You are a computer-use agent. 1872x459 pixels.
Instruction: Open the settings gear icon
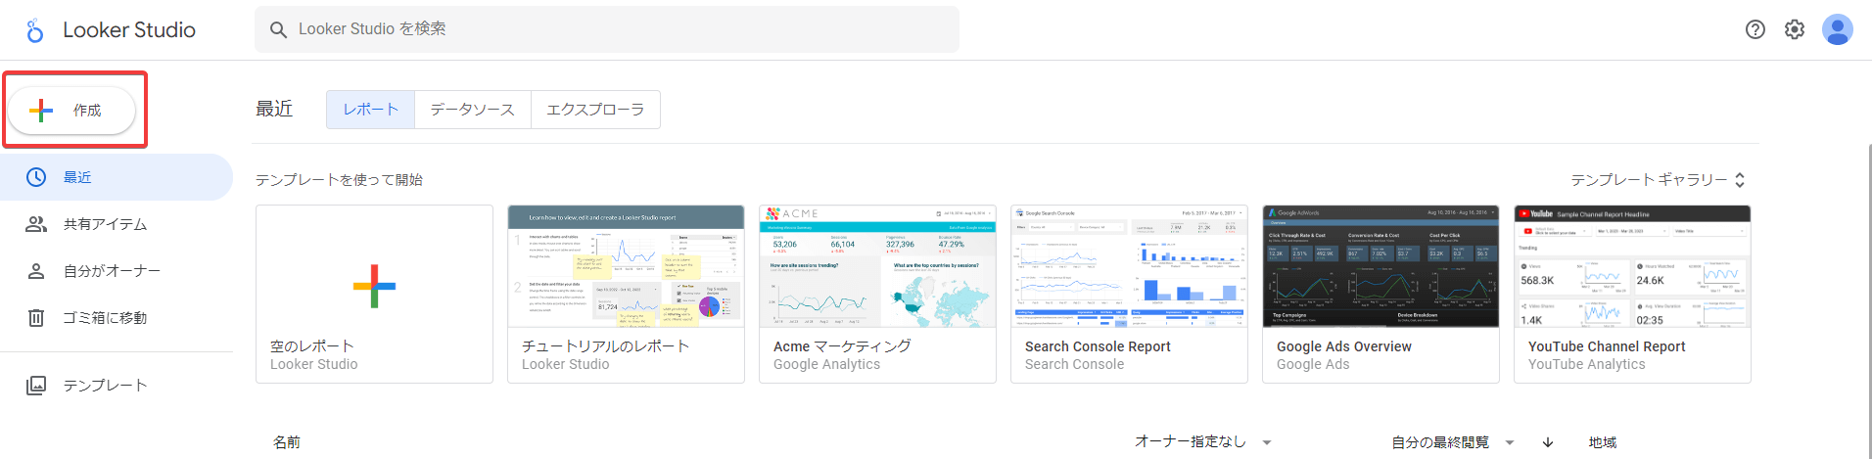coord(1795,29)
